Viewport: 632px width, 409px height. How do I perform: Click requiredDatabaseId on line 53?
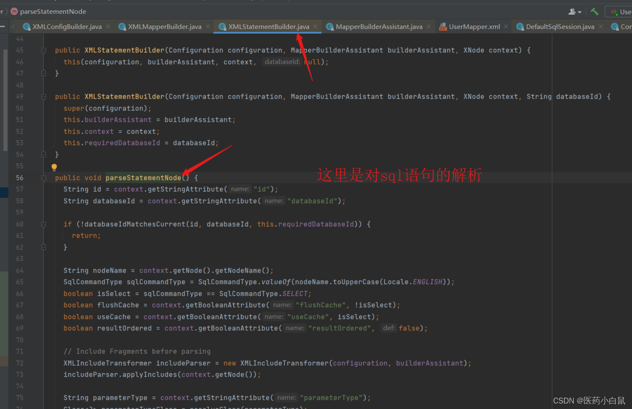coord(123,143)
